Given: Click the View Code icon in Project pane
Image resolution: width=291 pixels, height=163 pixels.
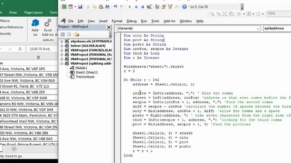Looking at the screenshot, I should 63,34.
